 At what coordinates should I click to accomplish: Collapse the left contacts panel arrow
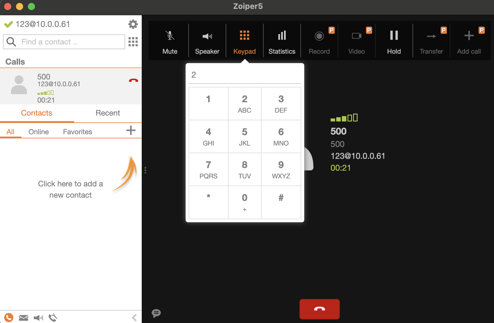coord(134,318)
